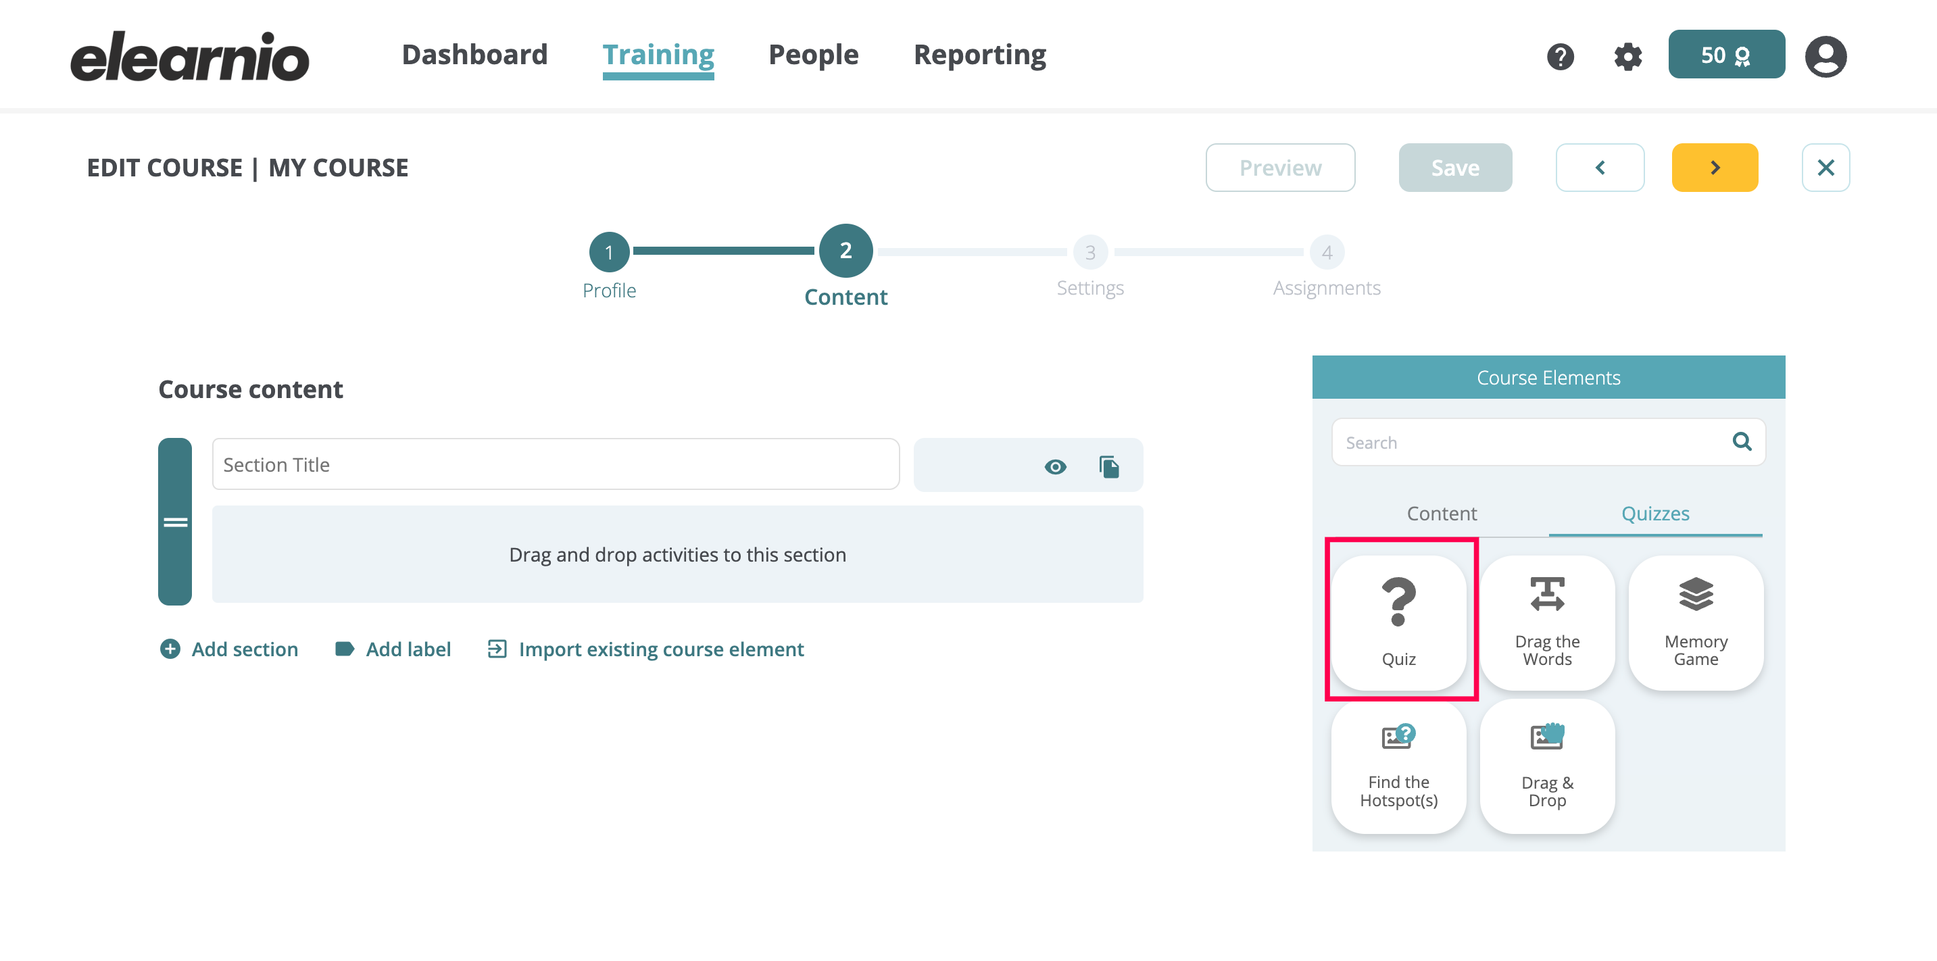This screenshot has width=1937, height=961.
Task: Click Add label link
Action: (393, 649)
